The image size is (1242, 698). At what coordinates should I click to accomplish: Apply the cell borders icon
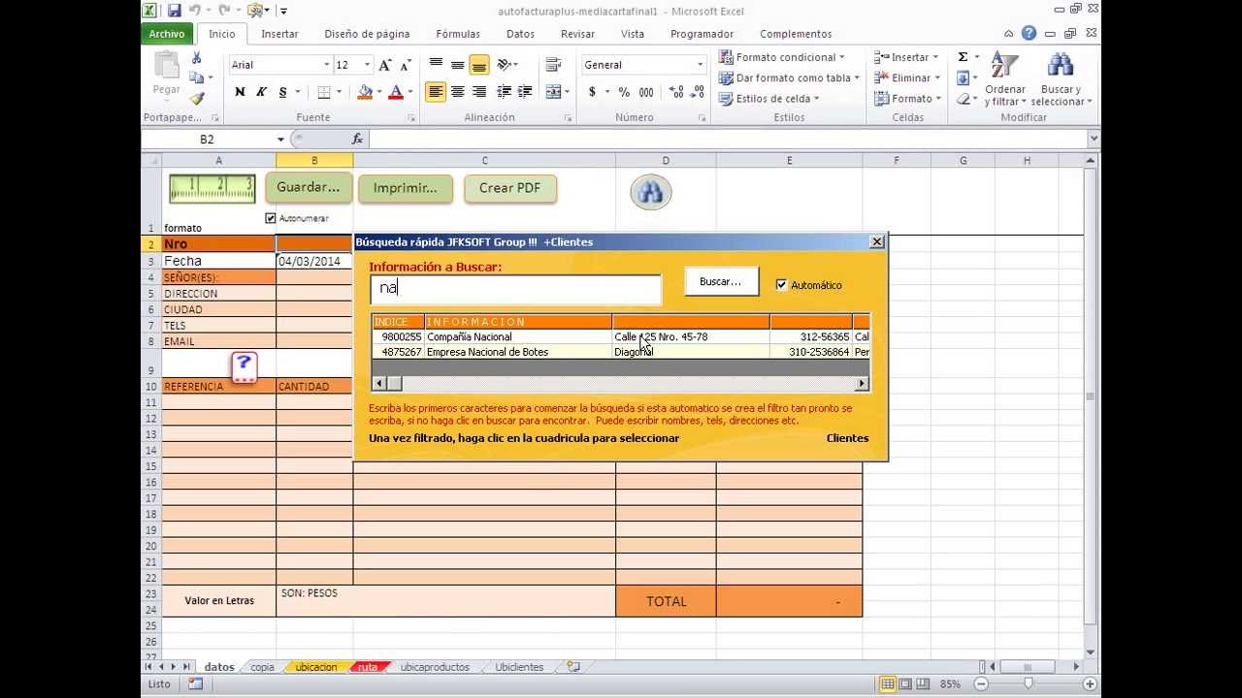pyautogui.click(x=324, y=92)
